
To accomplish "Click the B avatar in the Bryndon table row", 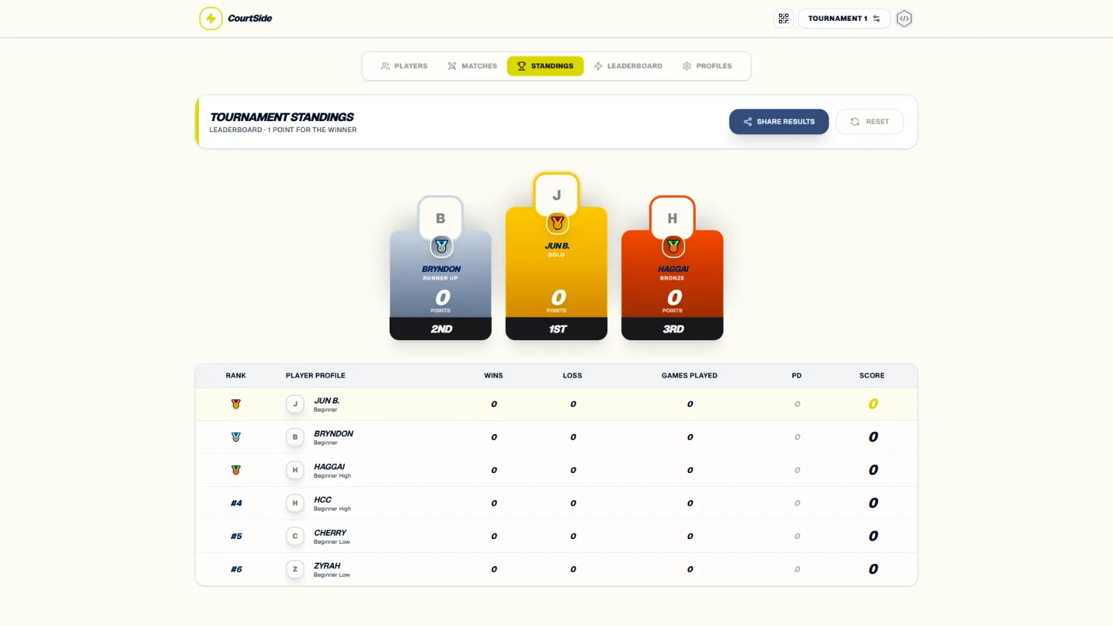I will point(295,438).
